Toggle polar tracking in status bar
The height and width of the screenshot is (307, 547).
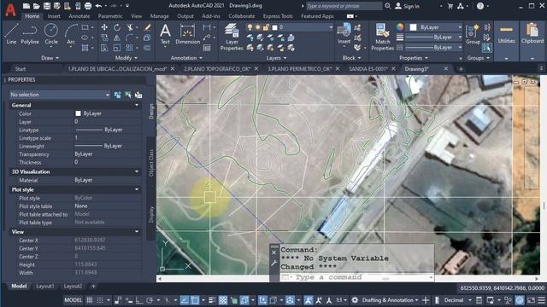click(x=150, y=300)
